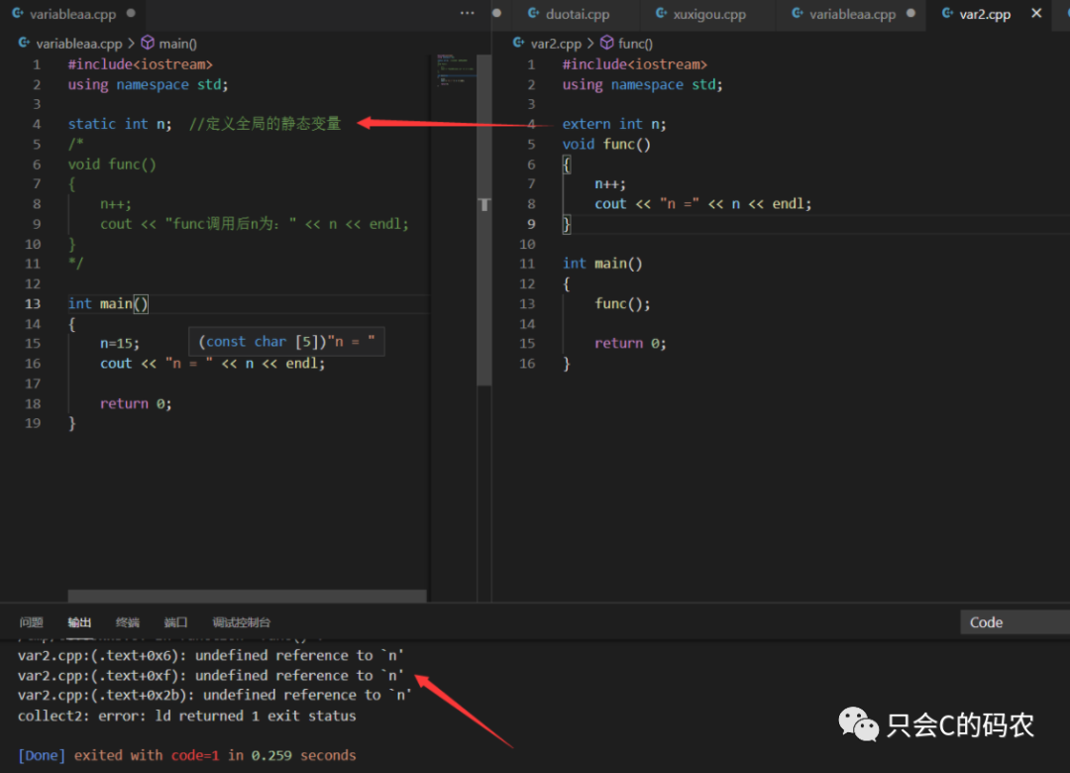Switch to the duotai.cpp tab

pyautogui.click(x=578, y=14)
